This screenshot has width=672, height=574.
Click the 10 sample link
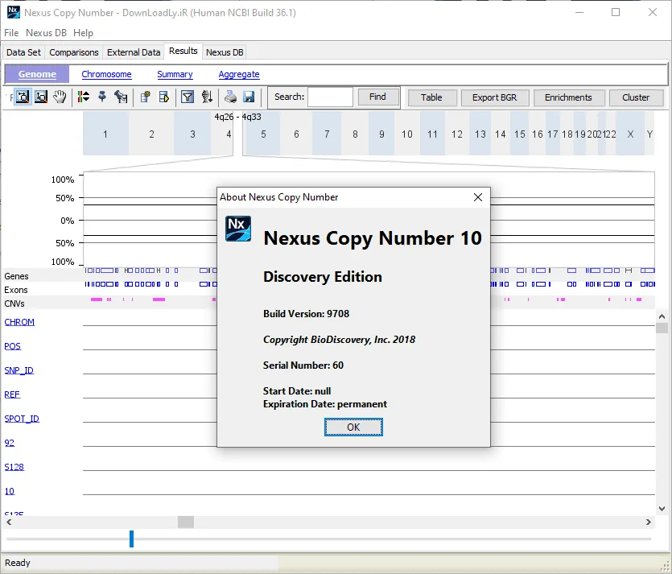10,491
